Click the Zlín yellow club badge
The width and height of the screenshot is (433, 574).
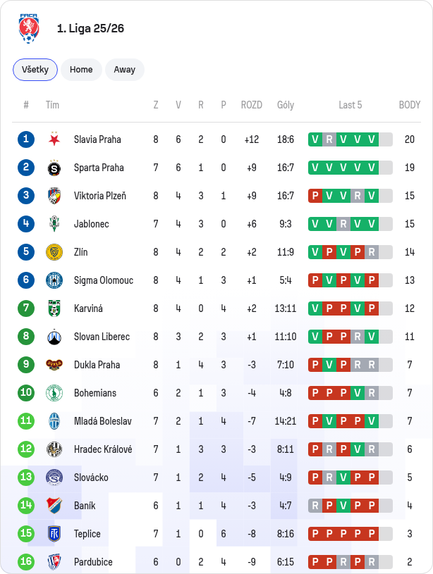[x=54, y=252]
